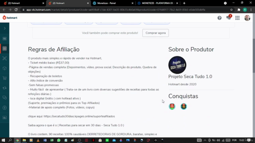The width and height of the screenshot is (255, 143).
Task: Go forward in browser history
Action: [x=10, y=10]
